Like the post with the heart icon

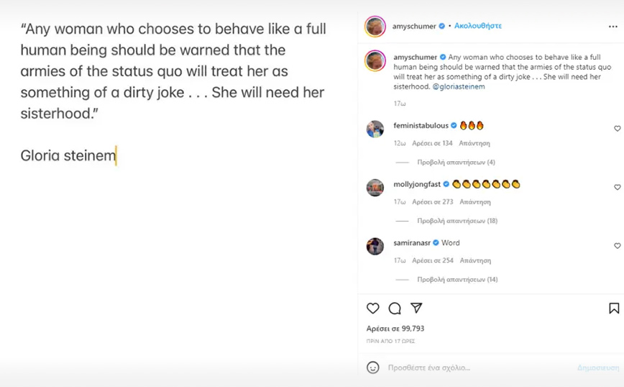(x=372, y=308)
